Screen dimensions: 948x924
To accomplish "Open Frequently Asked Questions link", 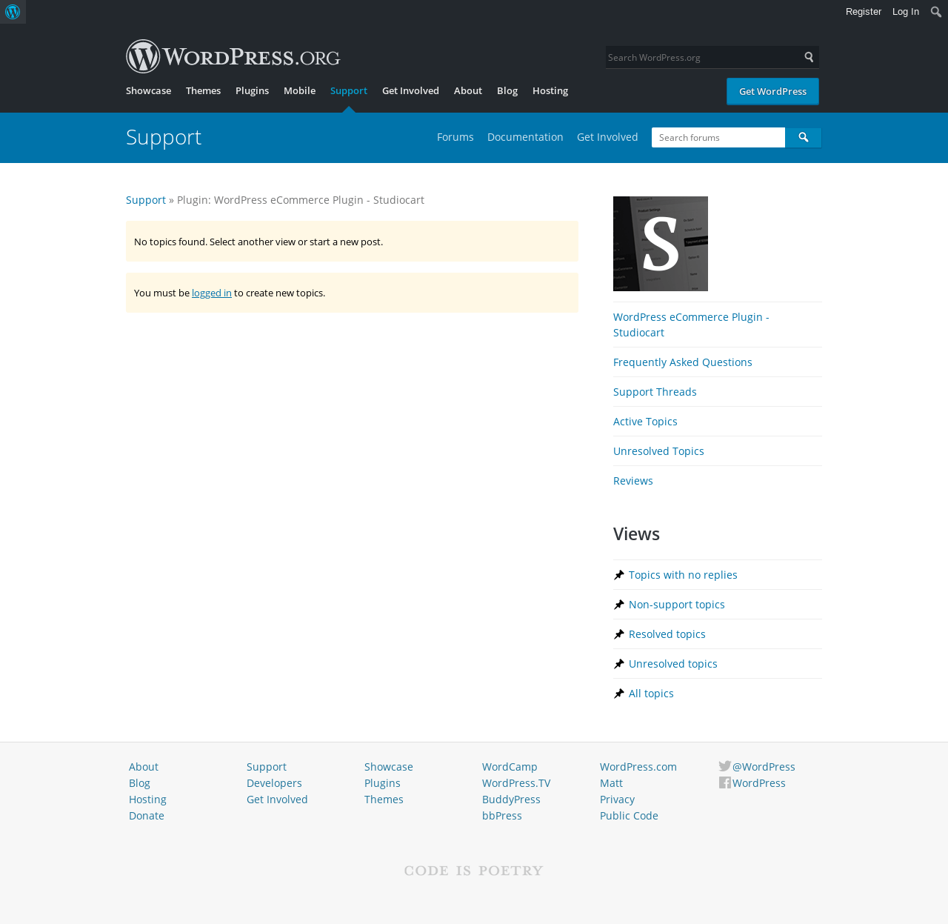I will pos(683,362).
